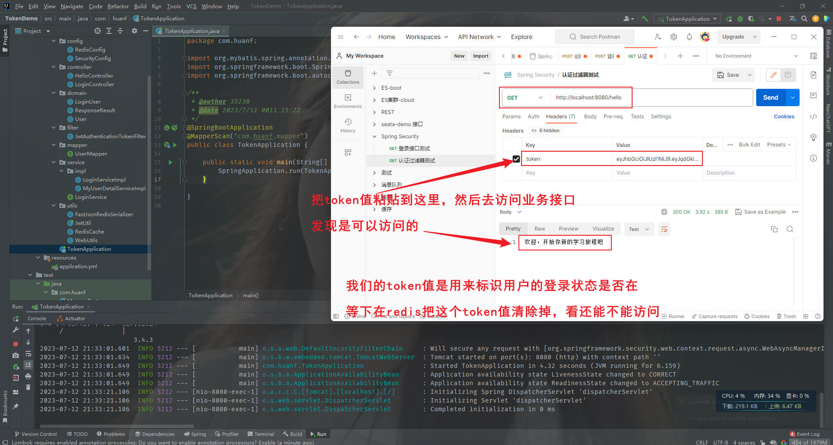The height and width of the screenshot is (445, 833).
Task: Toggle response line wrap icon
Action: coord(664,229)
